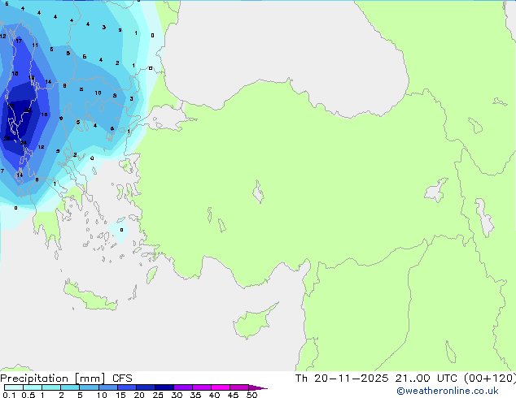Click the '24' precipitation value on map

tap(24, 142)
